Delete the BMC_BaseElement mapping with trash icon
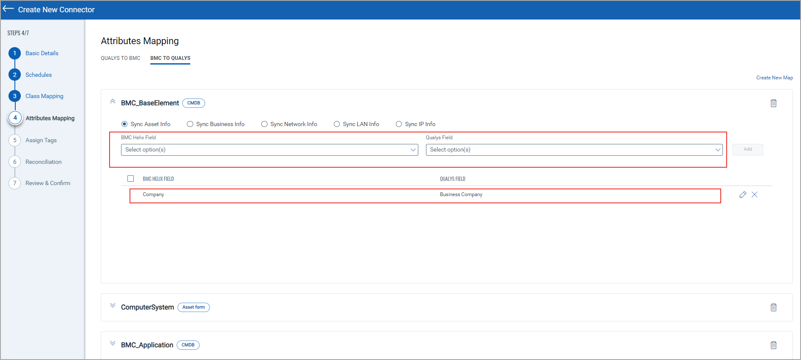This screenshot has height=360, width=801. (x=773, y=103)
